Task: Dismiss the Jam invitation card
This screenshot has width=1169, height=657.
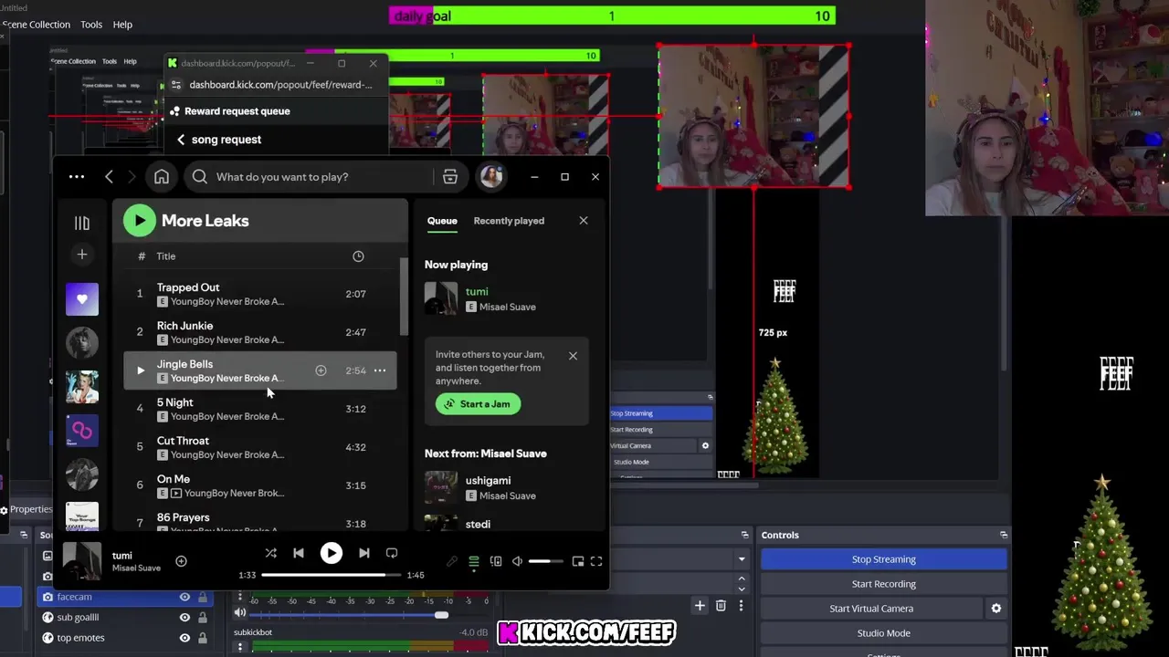Action: (x=573, y=355)
